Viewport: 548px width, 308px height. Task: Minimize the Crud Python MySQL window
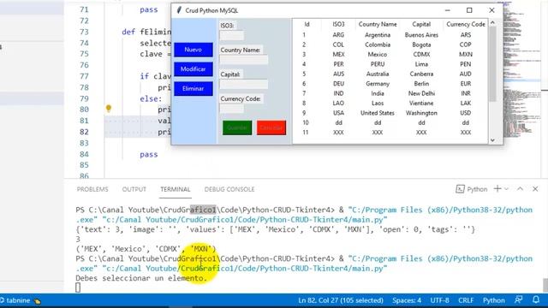pos(447,10)
